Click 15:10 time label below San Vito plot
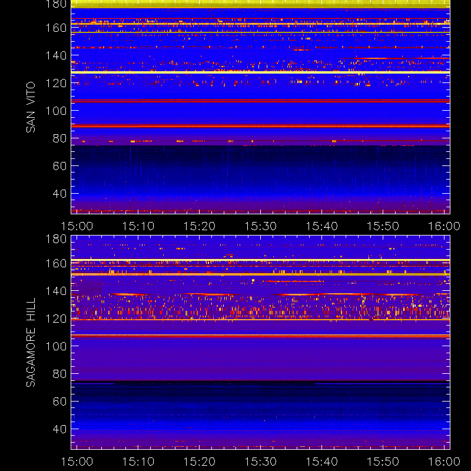The height and width of the screenshot is (471, 471). pos(138,226)
